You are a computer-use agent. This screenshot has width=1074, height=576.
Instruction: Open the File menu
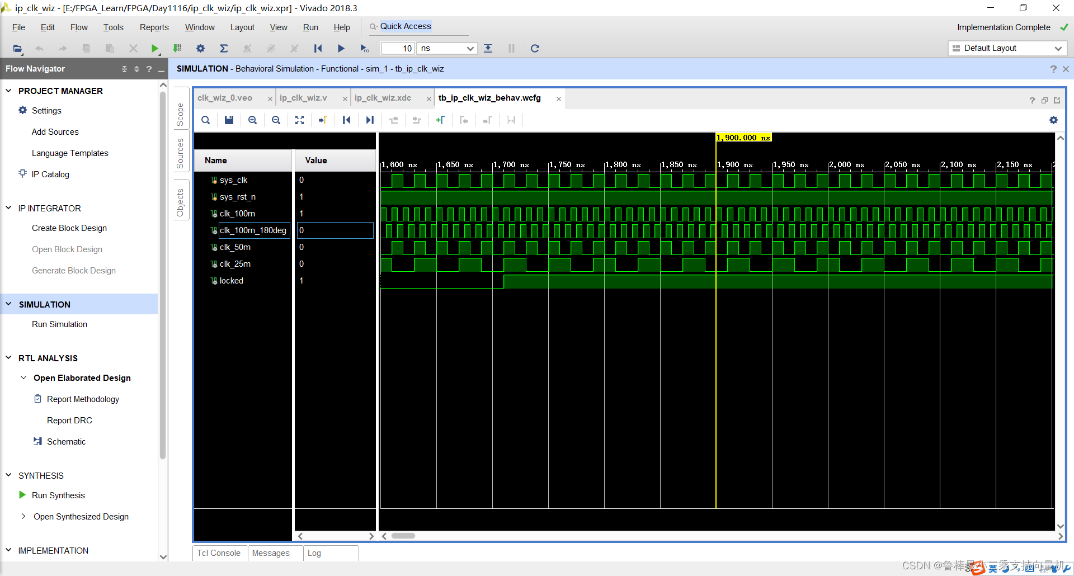(18, 27)
